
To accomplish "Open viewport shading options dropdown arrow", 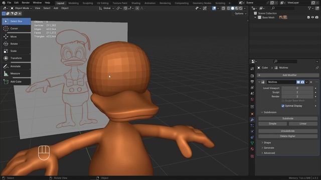I will click(245, 8).
